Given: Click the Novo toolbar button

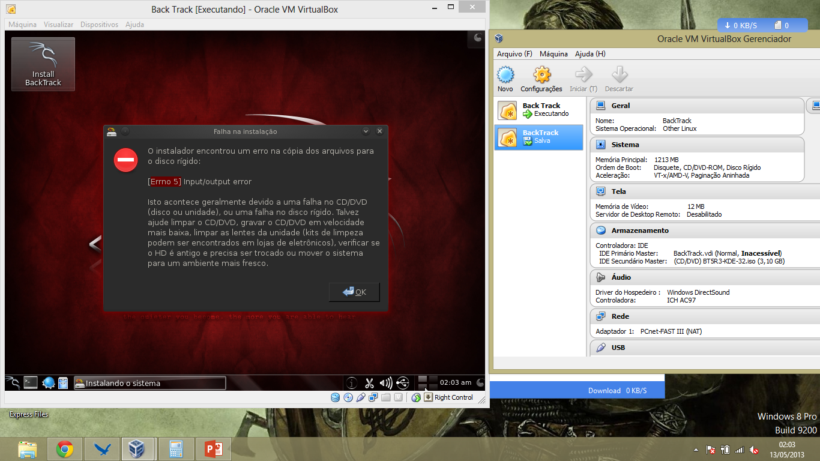Looking at the screenshot, I should [x=505, y=79].
